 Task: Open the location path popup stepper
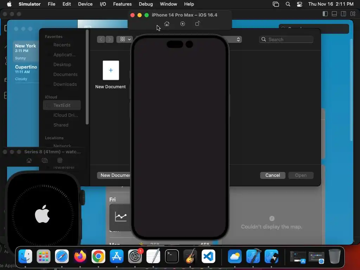pos(238,39)
